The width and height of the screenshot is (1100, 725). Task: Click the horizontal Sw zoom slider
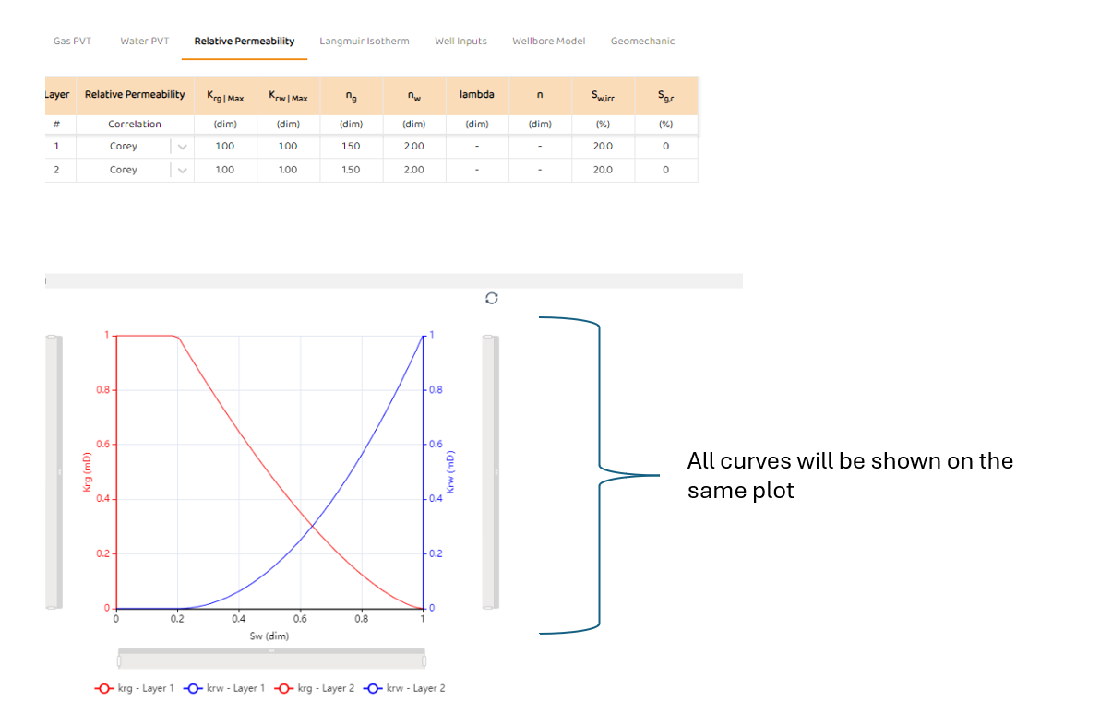pos(271,659)
